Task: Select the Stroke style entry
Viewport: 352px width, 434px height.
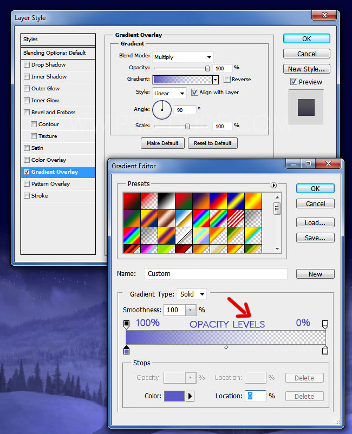Action: pos(58,196)
